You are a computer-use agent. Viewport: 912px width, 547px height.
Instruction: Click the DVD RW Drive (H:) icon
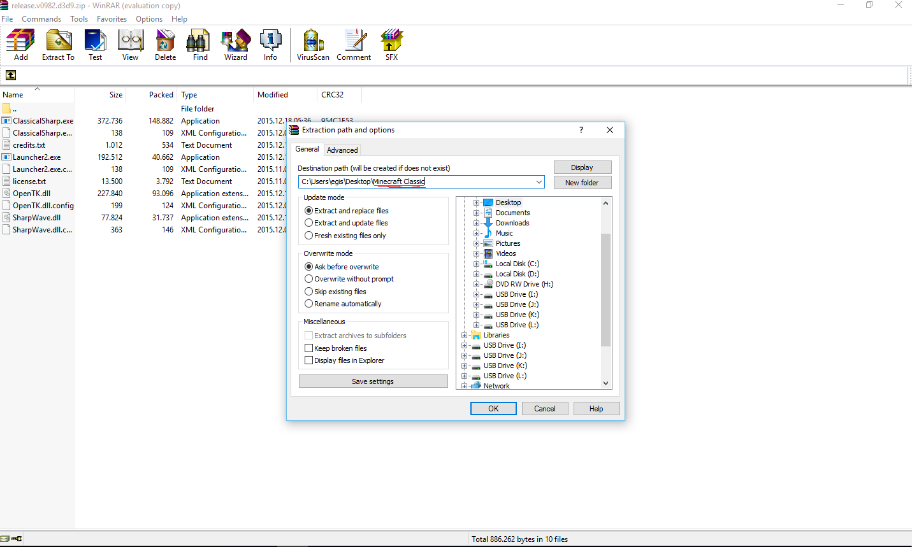488,284
